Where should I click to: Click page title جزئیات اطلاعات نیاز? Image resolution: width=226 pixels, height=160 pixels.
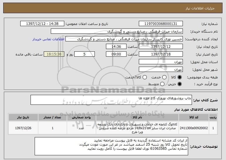[200, 8]
